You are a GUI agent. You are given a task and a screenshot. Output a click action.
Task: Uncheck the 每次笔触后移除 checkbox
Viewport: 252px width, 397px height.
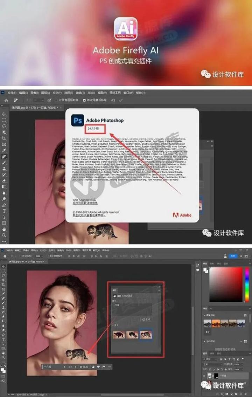[84, 100]
